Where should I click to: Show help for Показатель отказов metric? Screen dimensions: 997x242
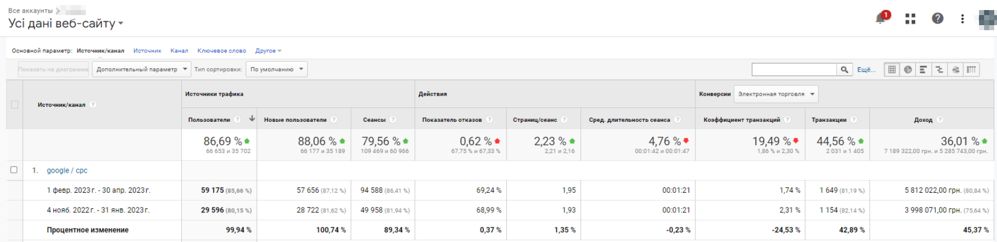(489, 120)
